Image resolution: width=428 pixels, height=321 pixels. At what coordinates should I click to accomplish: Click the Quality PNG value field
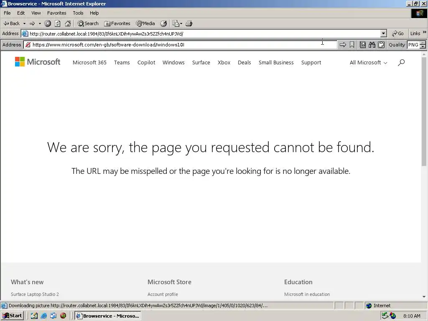(x=413, y=45)
